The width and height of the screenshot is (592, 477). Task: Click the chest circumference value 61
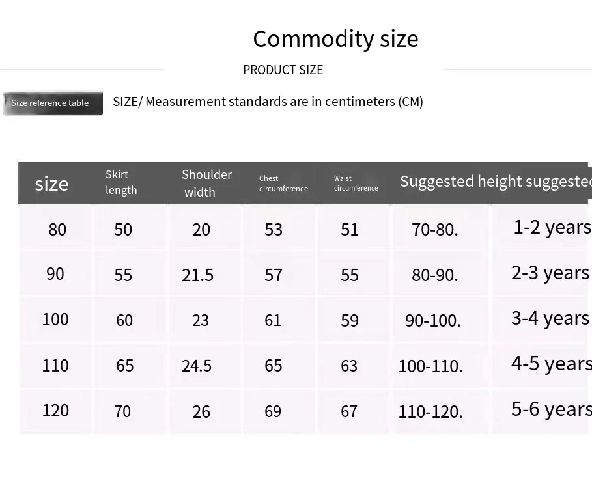(273, 320)
